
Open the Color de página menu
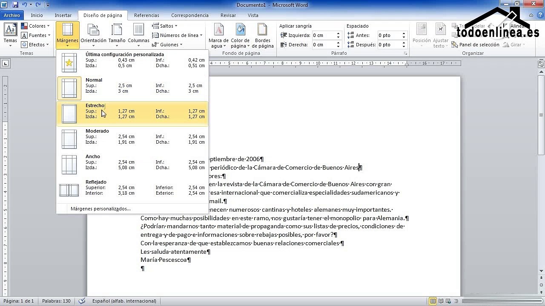click(x=240, y=35)
